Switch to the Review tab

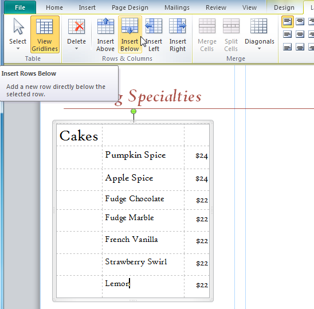click(x=216, y=7)
